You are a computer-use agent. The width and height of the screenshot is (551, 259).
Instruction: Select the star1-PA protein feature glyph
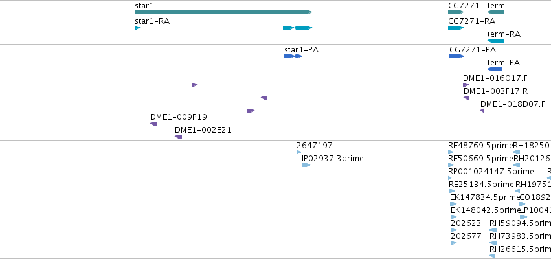293,56
